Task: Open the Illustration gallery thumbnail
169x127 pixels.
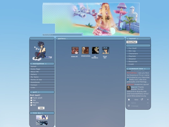Action: click(85, 50)
